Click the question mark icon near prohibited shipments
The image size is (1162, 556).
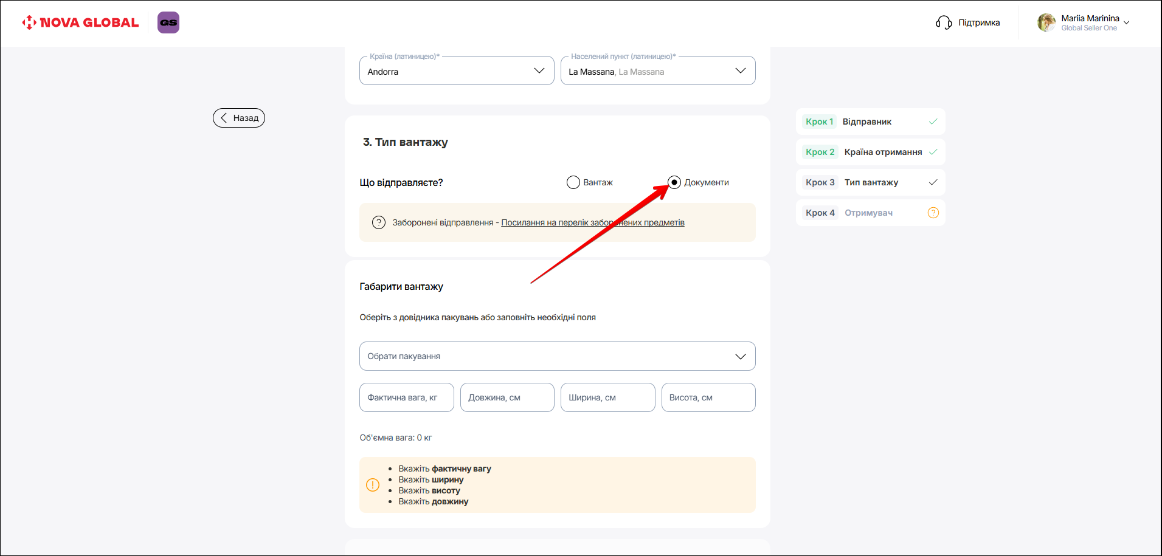pyautogui.click(x=379, y=222)
